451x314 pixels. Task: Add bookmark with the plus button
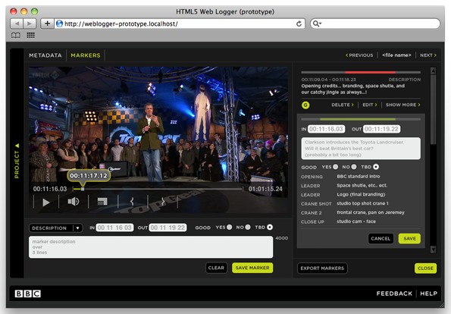tap(47, 24)
